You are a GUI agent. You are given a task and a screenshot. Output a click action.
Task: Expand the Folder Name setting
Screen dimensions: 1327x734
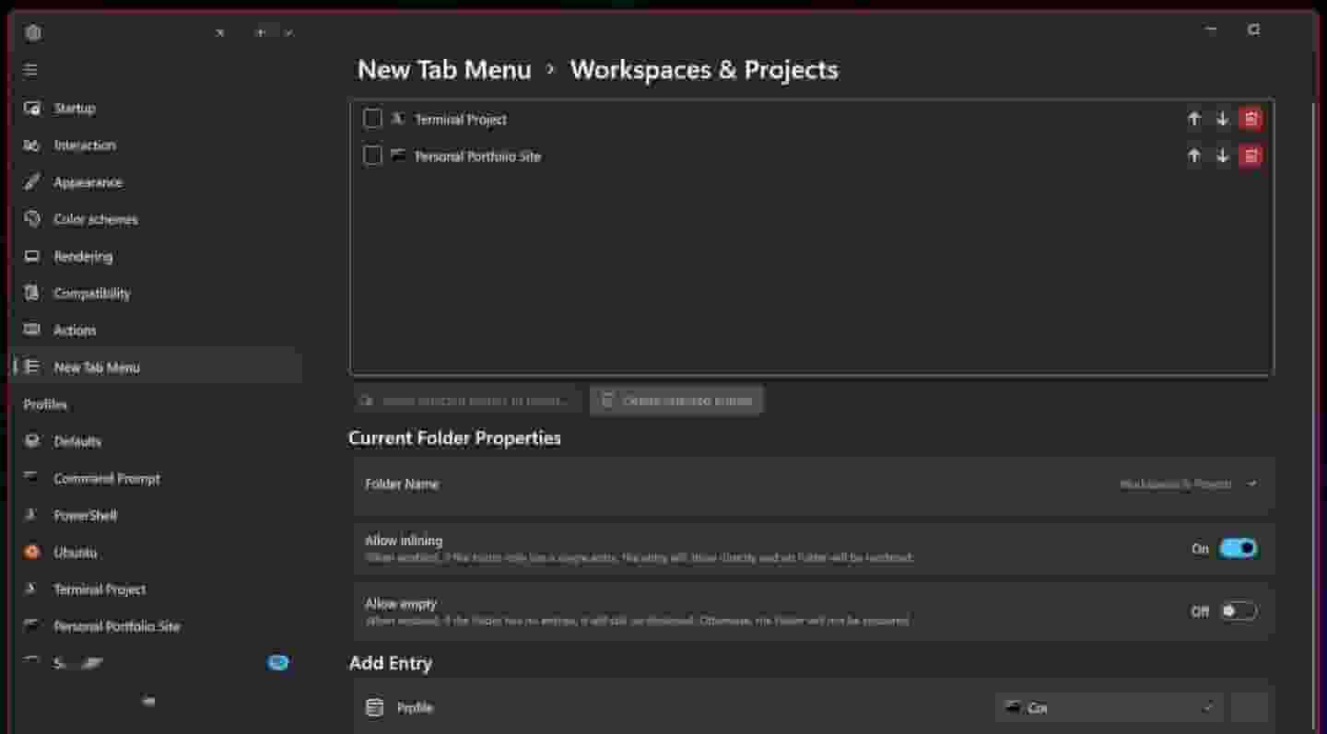pos(1251,484)
